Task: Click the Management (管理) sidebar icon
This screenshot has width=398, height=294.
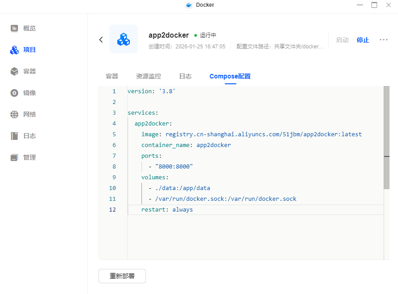Action: 14,157
